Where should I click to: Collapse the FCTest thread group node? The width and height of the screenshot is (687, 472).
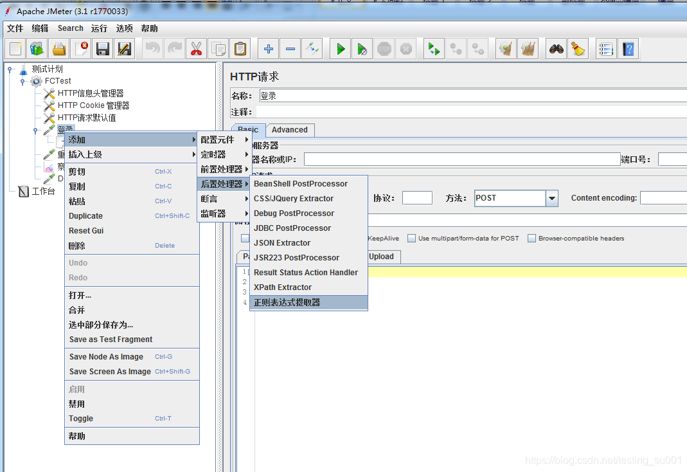[22, 81]
